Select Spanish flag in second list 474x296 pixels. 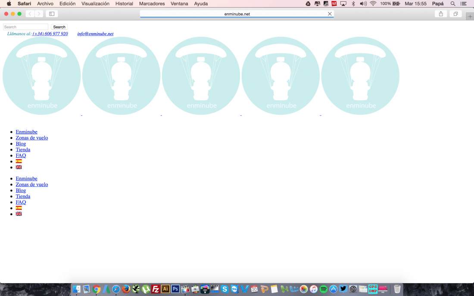coord(19,208)
